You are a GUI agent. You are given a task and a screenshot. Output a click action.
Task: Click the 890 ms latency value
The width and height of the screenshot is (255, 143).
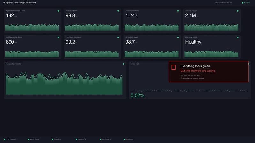click(x=11, y=42)
